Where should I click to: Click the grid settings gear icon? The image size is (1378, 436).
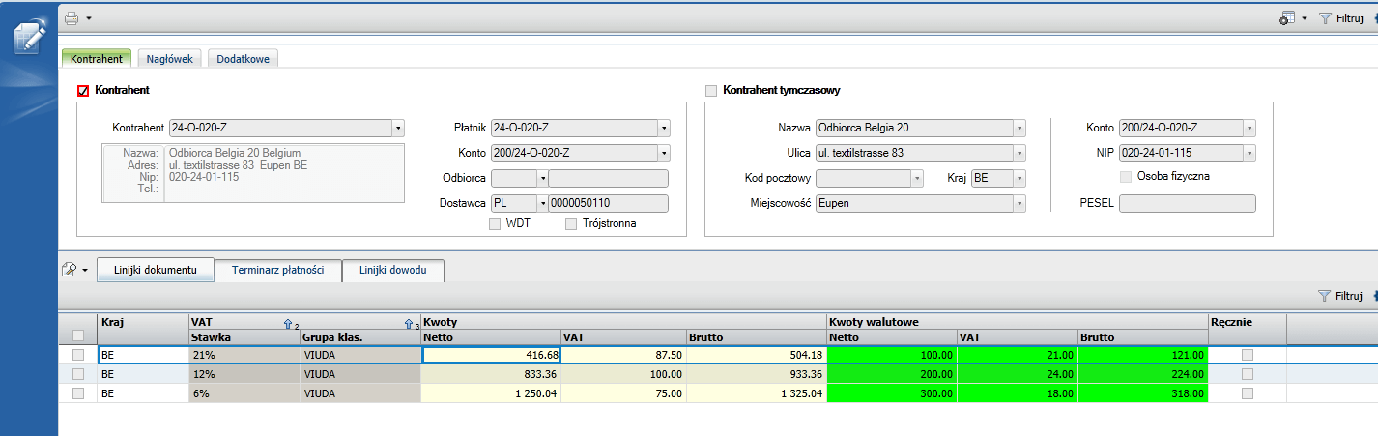tap(1286, 18)
